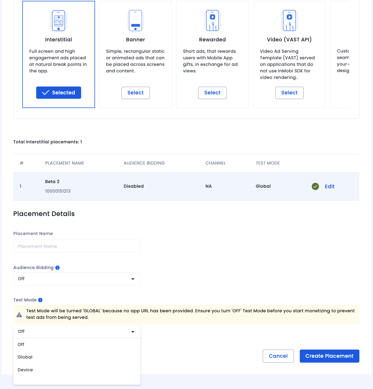Click the Banner ad format phone icon
The height and width of the screenshot is (389, 373).
(135, 21)
